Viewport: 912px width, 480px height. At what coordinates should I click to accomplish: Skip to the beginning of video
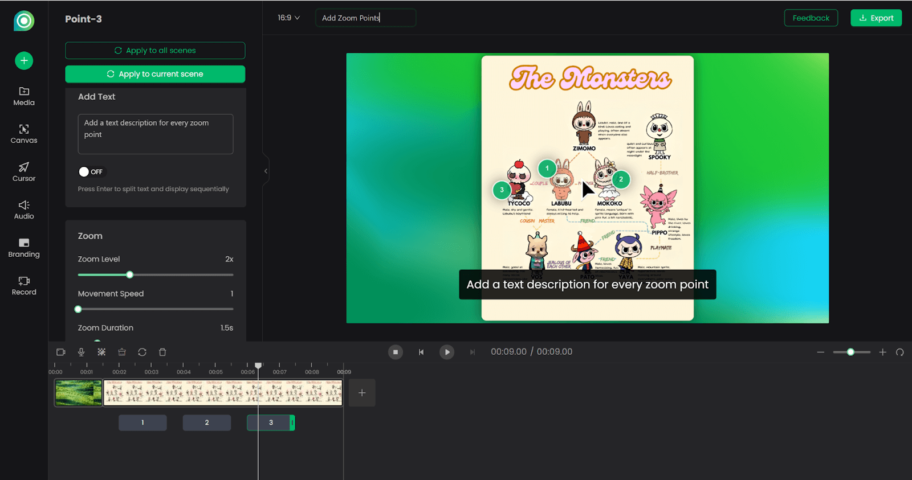[x=421, y=352]
